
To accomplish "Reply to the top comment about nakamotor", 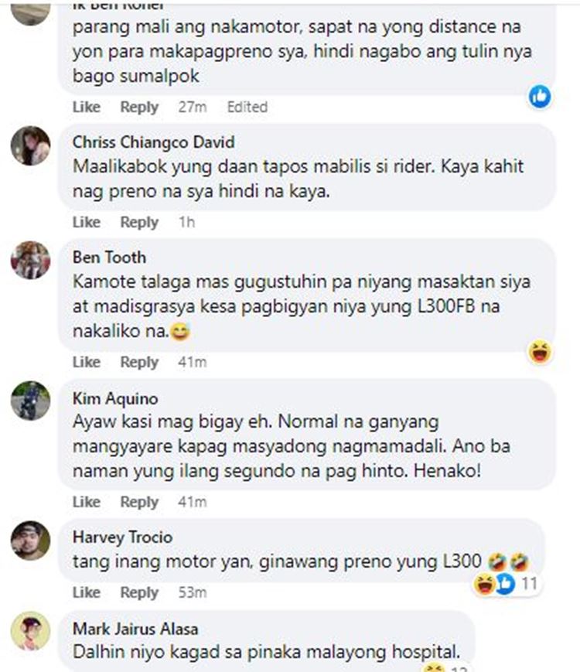I will (x=139, y=107).
